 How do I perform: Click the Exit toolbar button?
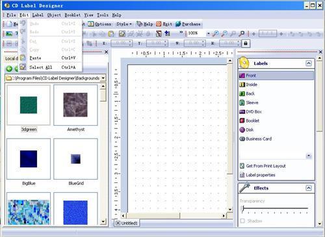[x=164, y=24]
